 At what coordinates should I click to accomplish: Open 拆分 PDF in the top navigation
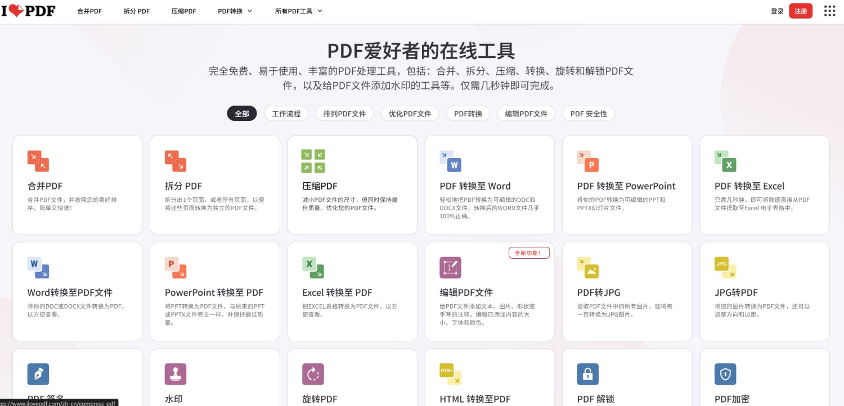(x=137, y=11)
